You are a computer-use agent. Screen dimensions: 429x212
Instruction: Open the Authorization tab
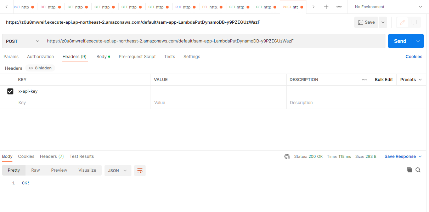(x=40, y=57)
